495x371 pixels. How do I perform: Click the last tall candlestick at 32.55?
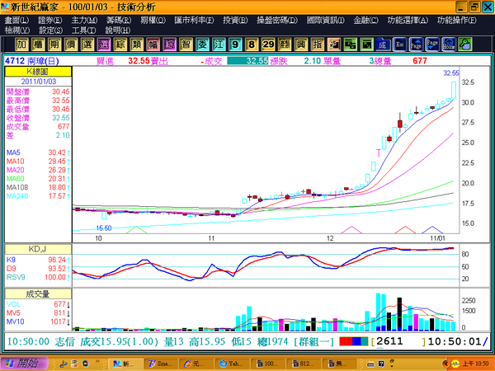tap(454, 90)
